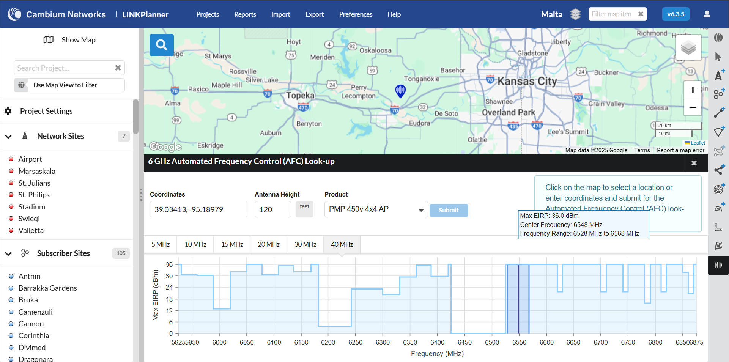Select the pointer tool in right toolbar
The image size is (729, 362).
click(718, 57)
